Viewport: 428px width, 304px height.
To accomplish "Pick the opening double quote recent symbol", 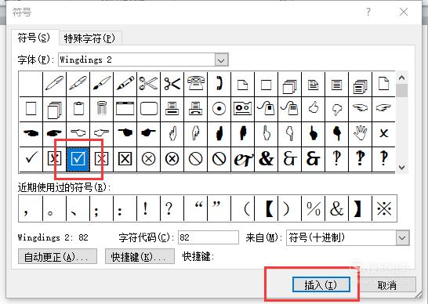I will [x=195, y=208].
